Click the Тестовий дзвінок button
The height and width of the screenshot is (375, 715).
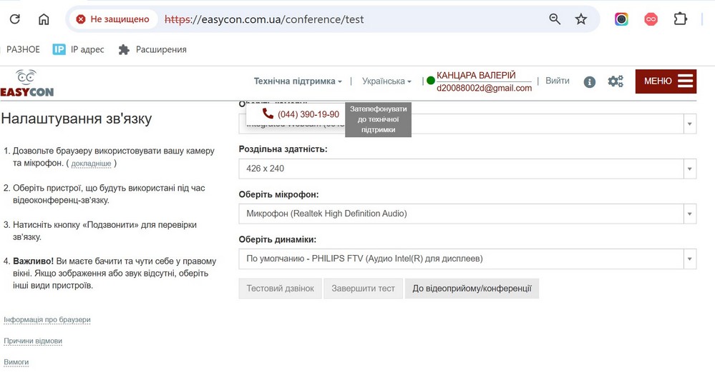(281, 289)
